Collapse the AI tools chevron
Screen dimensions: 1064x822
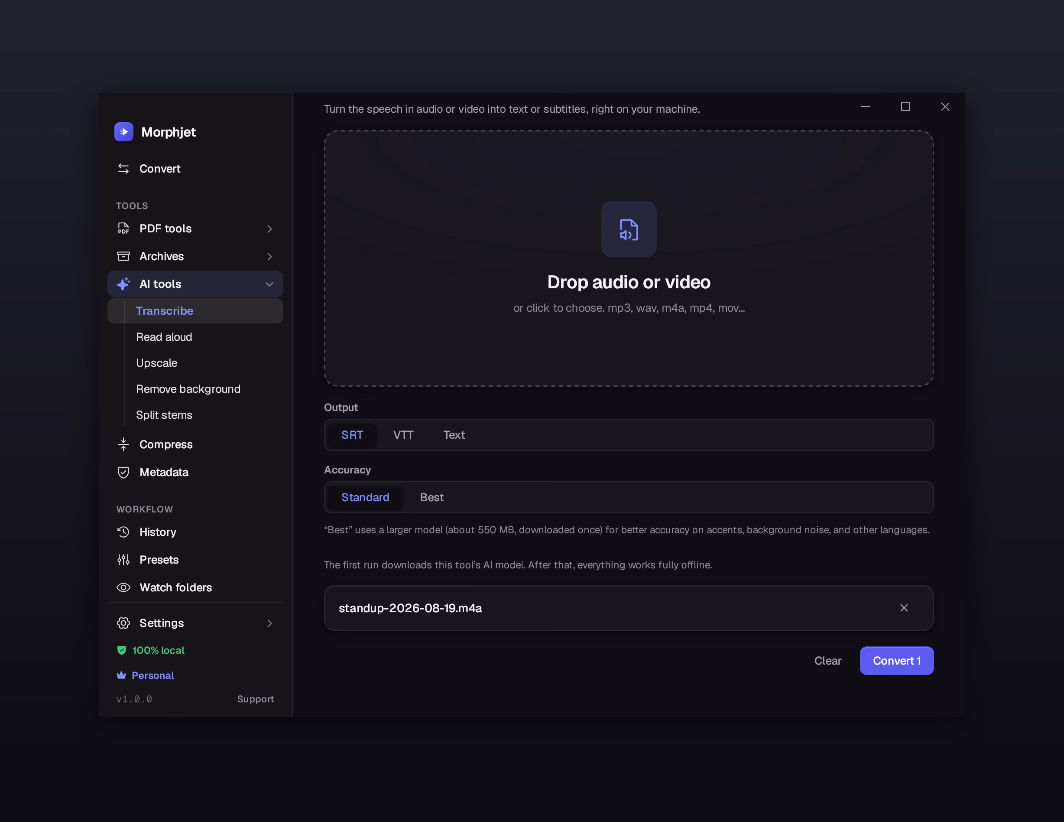pyautogui.click(x=269, y=284)
